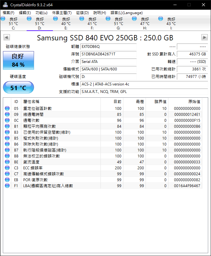Click status orb for drive E:
This screenshot has width=211, height=256.
pyautogui.click(x=55, y=18)
